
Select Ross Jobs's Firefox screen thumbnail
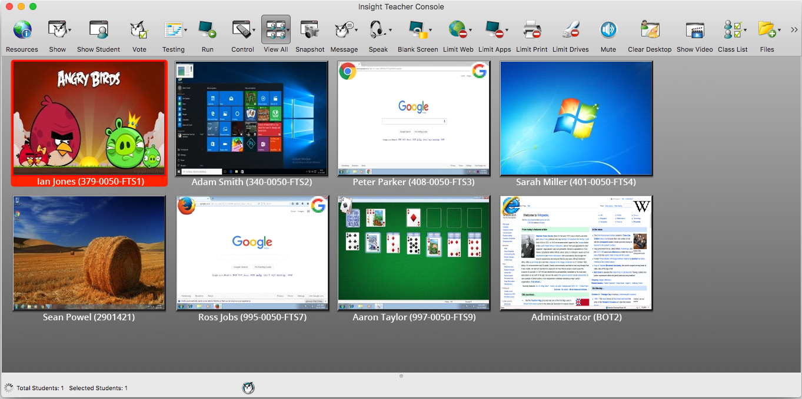click(x=252, y=253)
